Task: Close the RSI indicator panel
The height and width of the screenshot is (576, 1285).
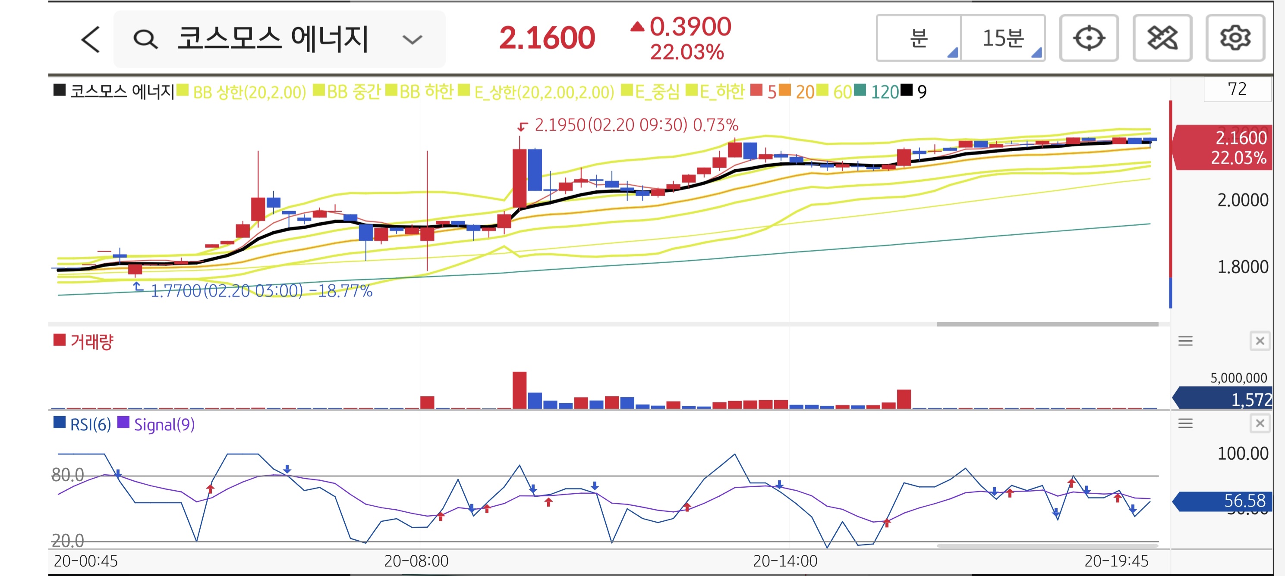Action: click(1260, 423)
